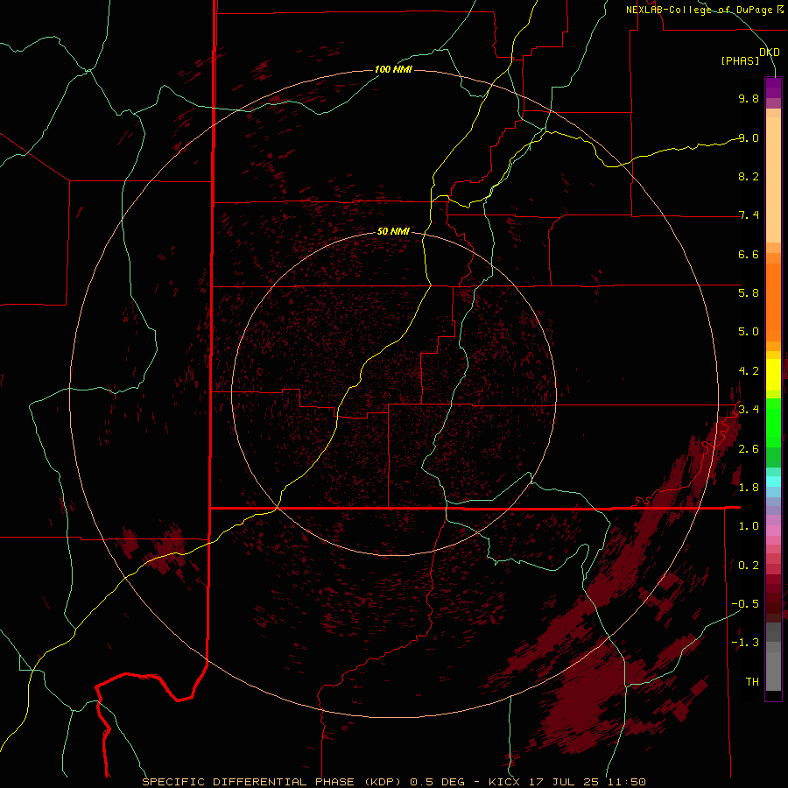This screenshot has height=788, width=788.
Task: Click the 3.4 scale value label
Action: pyautogui.click(x=749, y=409)
